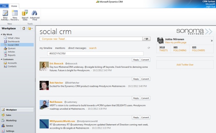The image size is (216, 133).
Task: Open Advanced Find binoculars icon
Action: coord(34,13)
